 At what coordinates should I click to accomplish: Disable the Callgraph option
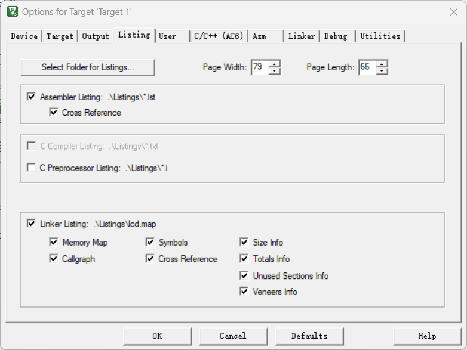point(54,259)
